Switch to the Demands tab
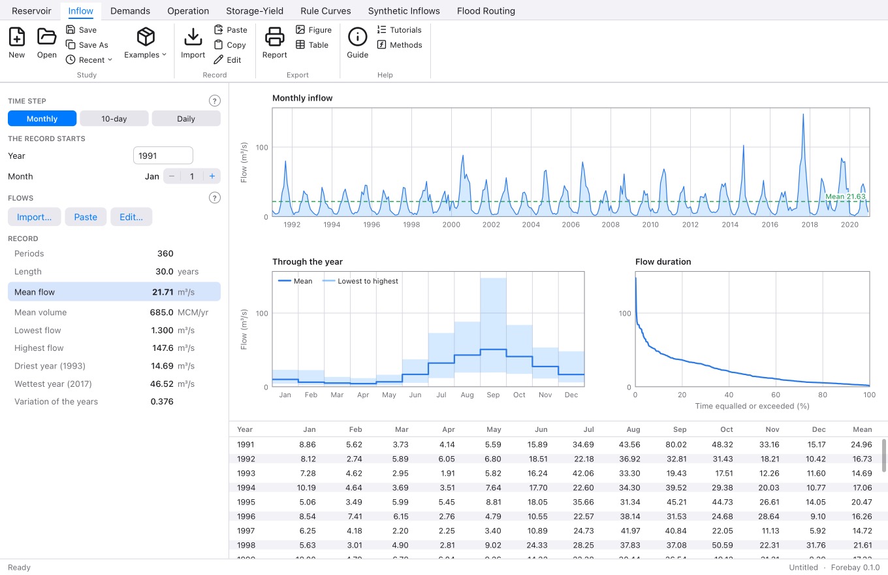 [x=130, y=10]
